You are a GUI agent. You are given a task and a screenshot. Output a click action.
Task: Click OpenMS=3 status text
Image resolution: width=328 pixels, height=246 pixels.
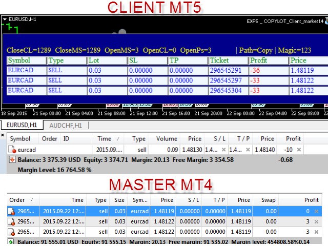121,50
